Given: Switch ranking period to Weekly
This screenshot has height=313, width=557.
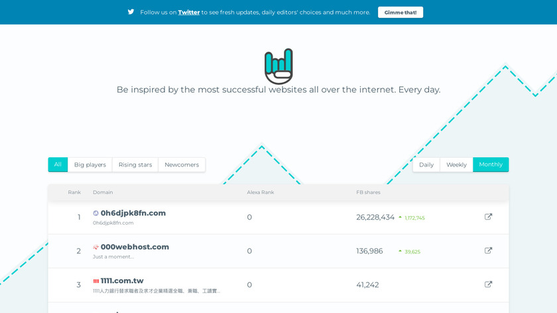Looking at the screenshot, I should (x=456, y=164).
